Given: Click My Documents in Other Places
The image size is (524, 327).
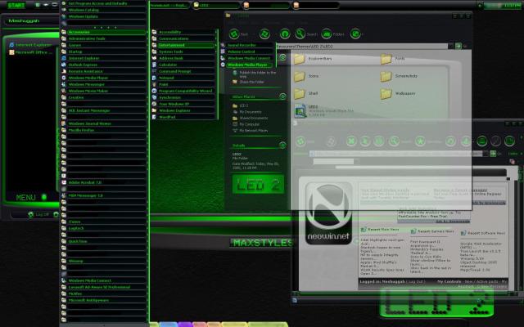Looking at the screenshot, I should (247, 112).
